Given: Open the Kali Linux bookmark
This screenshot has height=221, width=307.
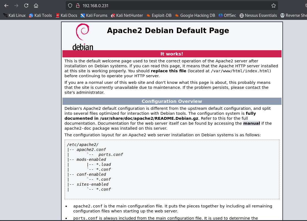Looking at the screenshot, I should click(x=14, y=15).
